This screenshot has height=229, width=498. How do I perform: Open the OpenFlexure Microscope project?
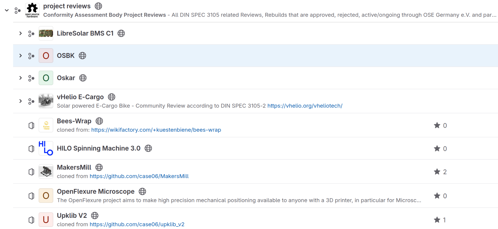tap(96, 191)
